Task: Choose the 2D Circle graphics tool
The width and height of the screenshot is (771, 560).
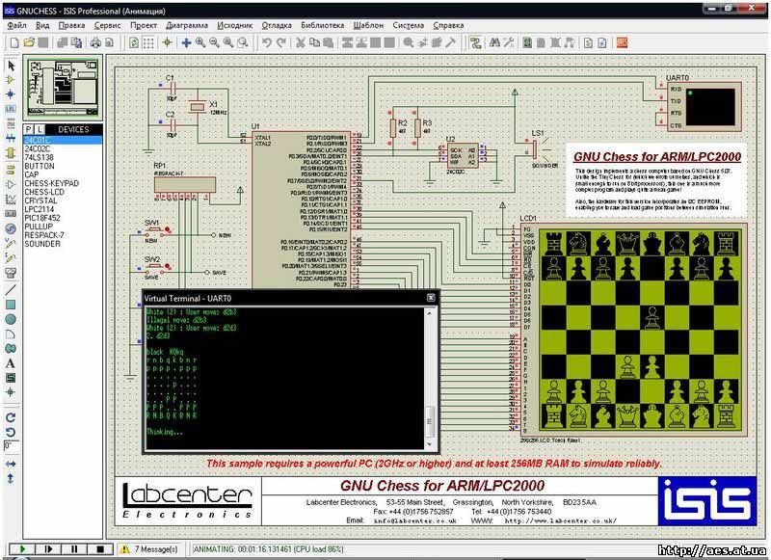Action: coord(11,320)
